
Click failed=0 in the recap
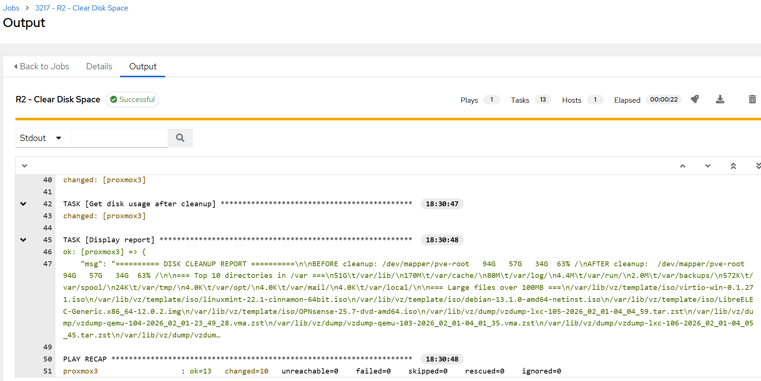(x=373, y=371)
